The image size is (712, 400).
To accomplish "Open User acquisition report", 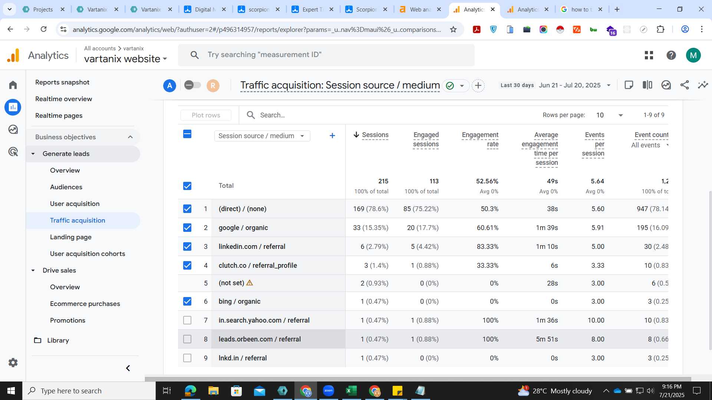I will point(75,204).
